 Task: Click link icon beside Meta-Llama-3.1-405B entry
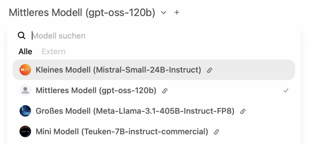pyautogui.click(x=242, y=111)
